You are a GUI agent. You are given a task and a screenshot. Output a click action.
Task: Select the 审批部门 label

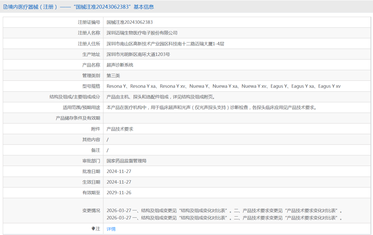[x=91, y=161]
